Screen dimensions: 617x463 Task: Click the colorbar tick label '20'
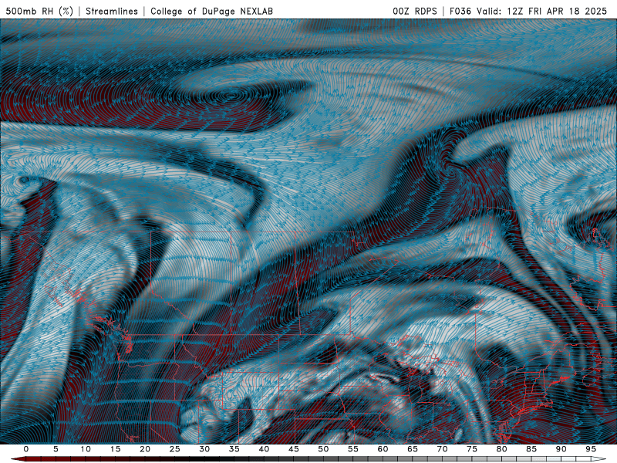point(145,449)
